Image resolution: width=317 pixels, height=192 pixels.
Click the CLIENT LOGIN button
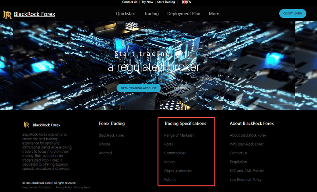[x=292, y=13]
